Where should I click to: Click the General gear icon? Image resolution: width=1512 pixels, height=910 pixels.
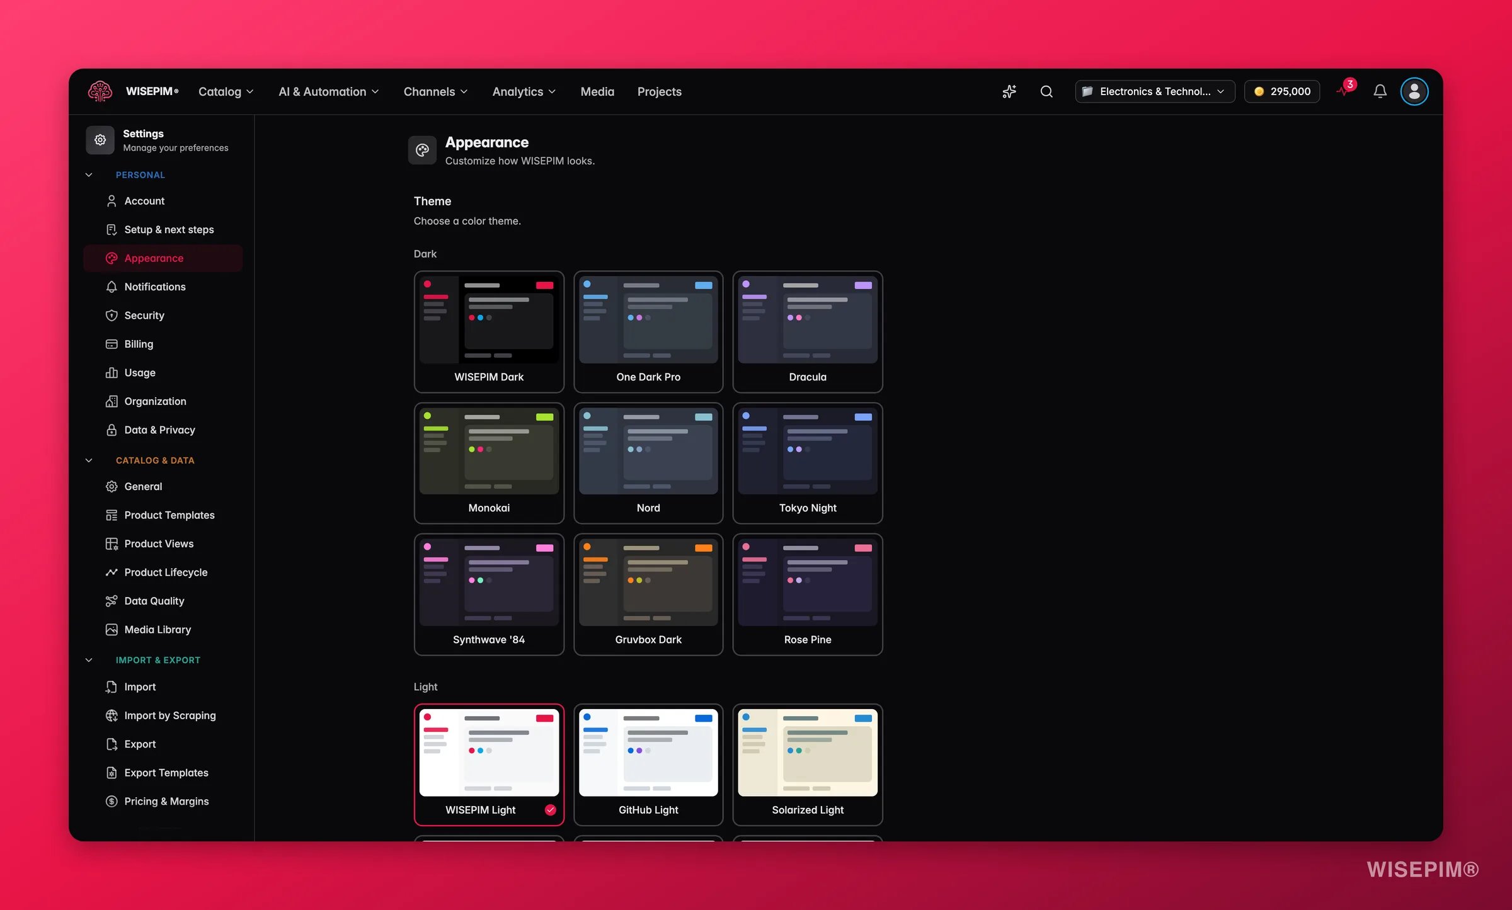pos(112,486)
